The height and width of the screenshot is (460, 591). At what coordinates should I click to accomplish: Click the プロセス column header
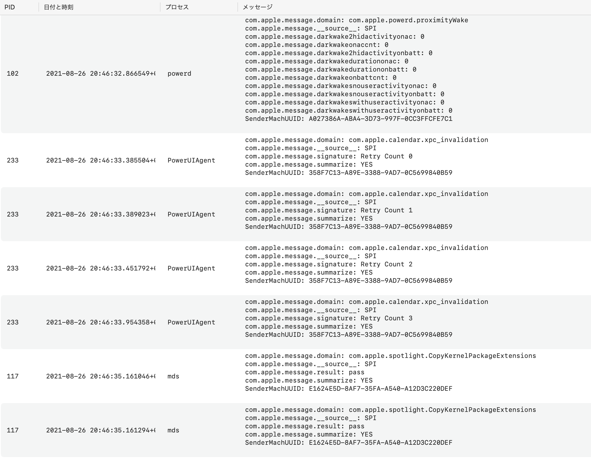click(177, 7)
